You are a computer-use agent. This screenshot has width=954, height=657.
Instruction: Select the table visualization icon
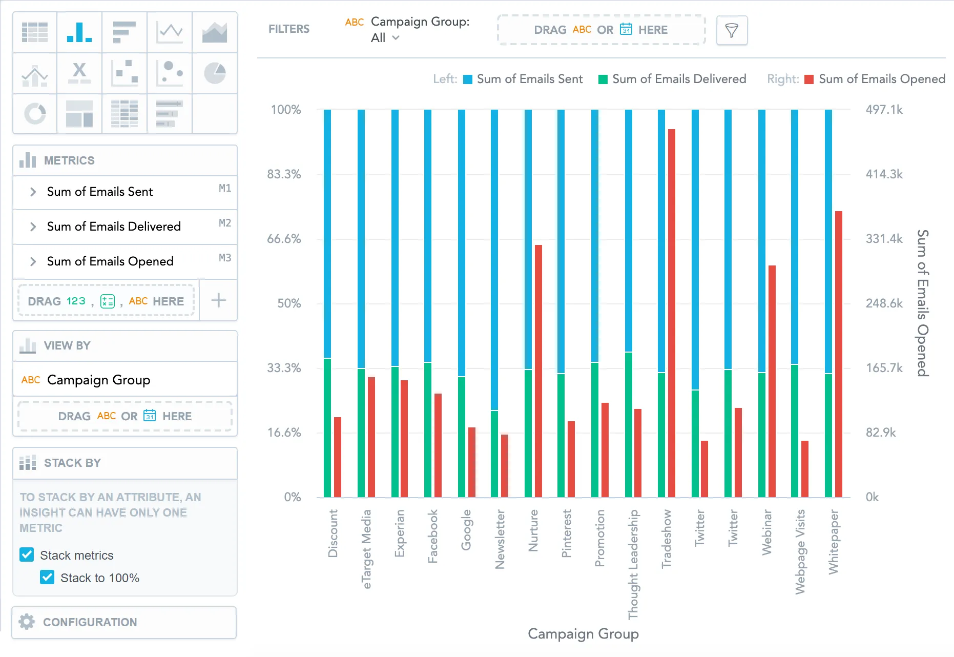click(x=34, y=32)
